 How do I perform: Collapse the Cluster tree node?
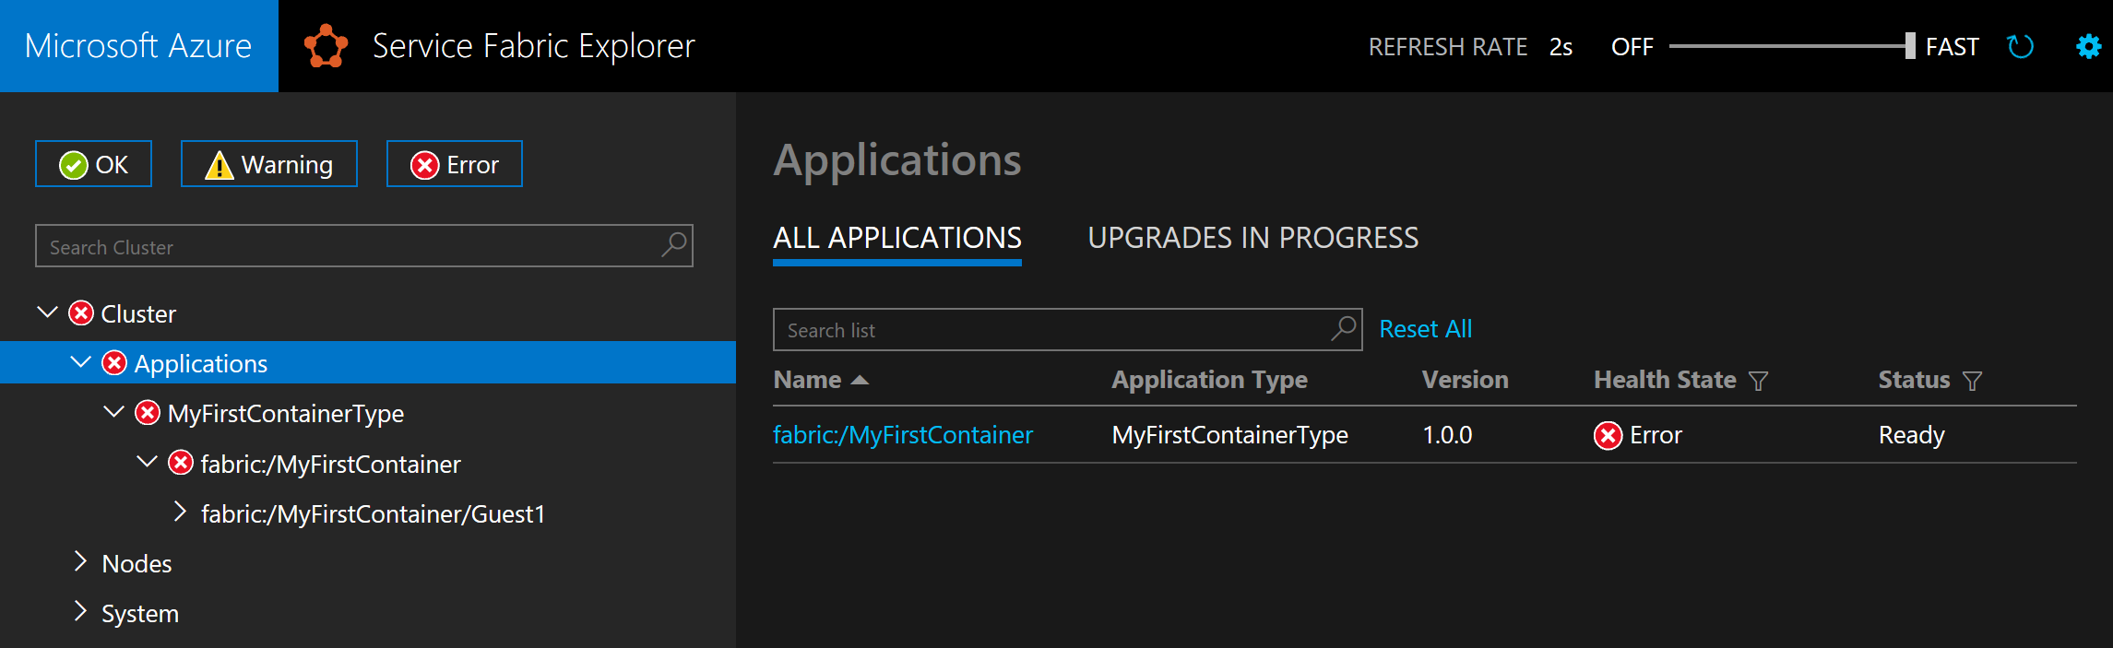tap(47, 313)
